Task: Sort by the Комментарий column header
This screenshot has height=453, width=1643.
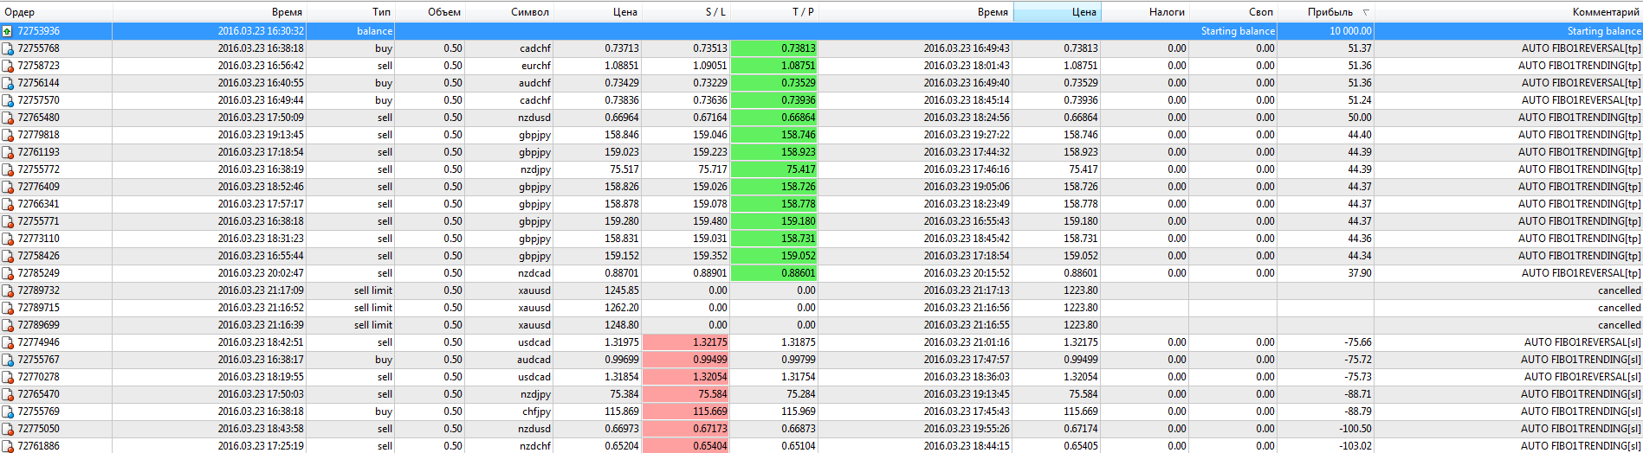Action: point(1508,12)
